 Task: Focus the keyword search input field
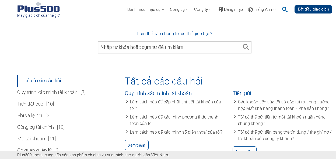point(170,47)
